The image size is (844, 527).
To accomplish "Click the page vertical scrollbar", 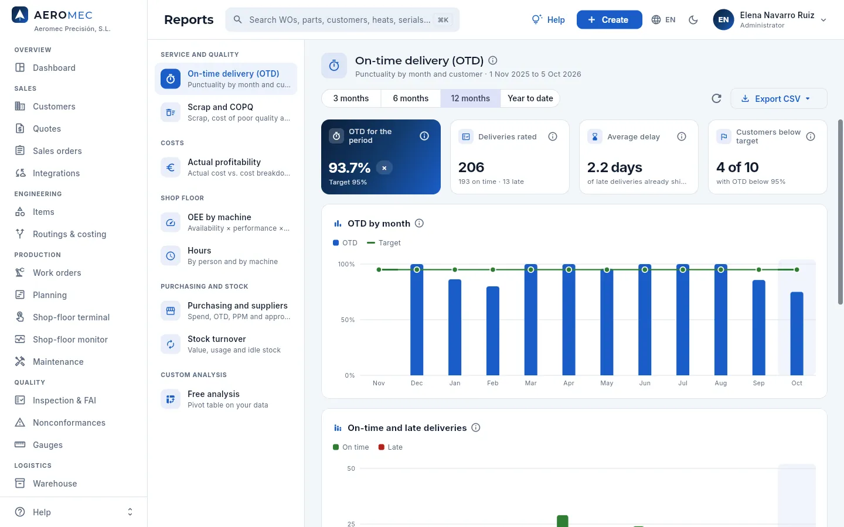I will click(840, 212).
